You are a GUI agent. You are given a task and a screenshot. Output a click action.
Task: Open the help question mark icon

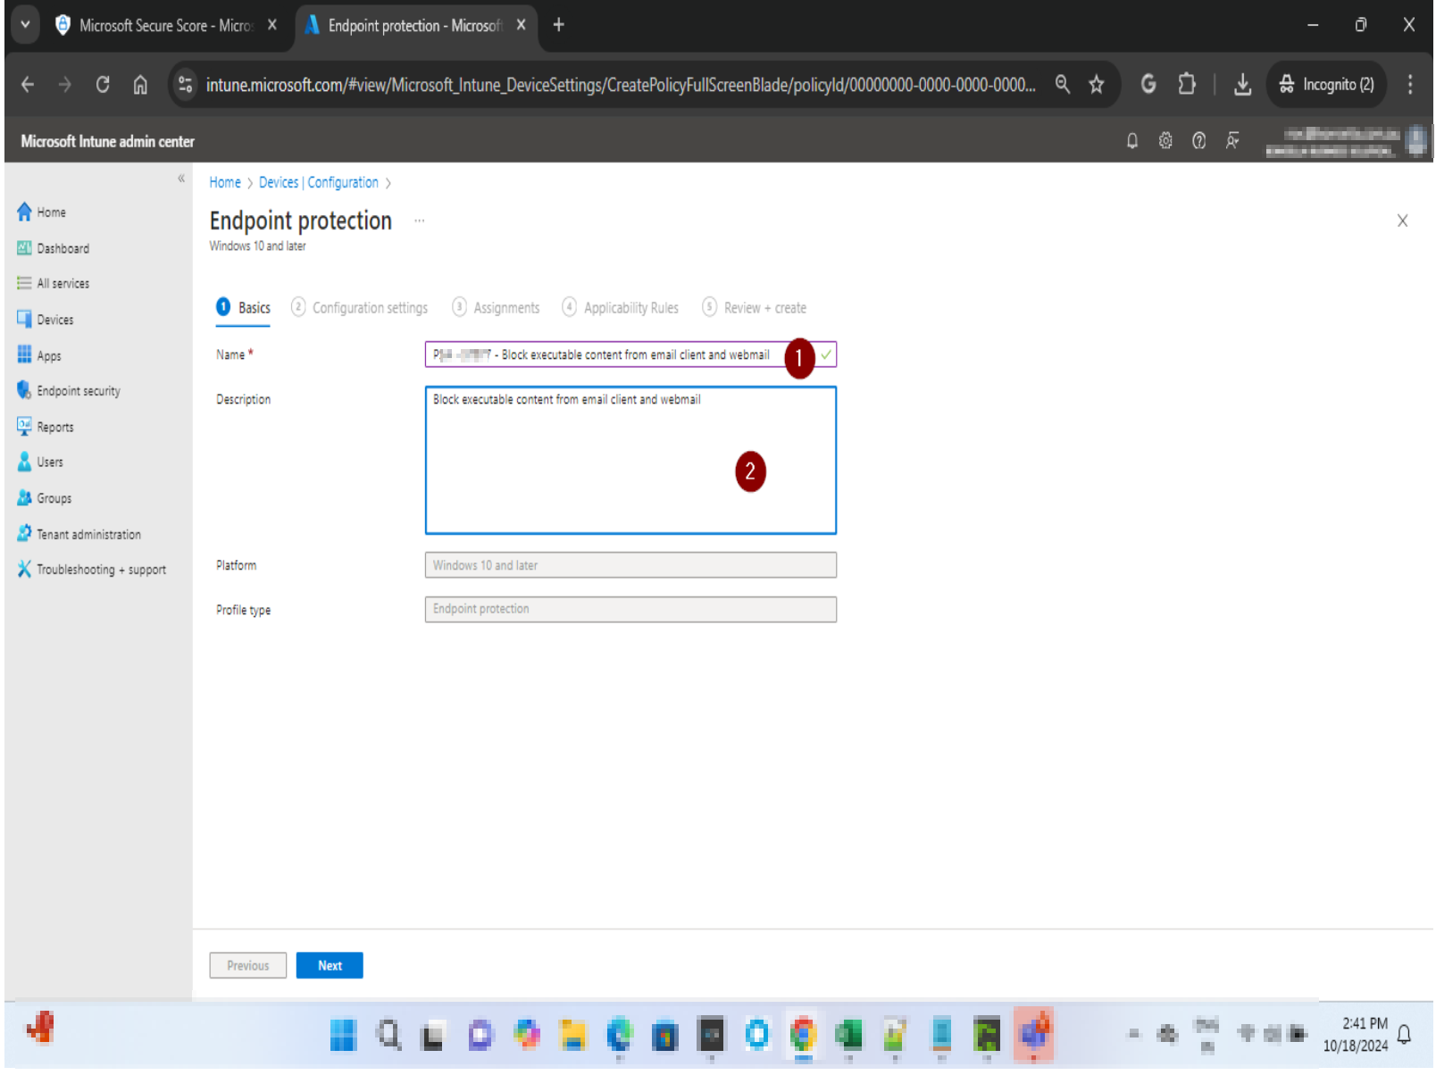tap(1199, 141)
